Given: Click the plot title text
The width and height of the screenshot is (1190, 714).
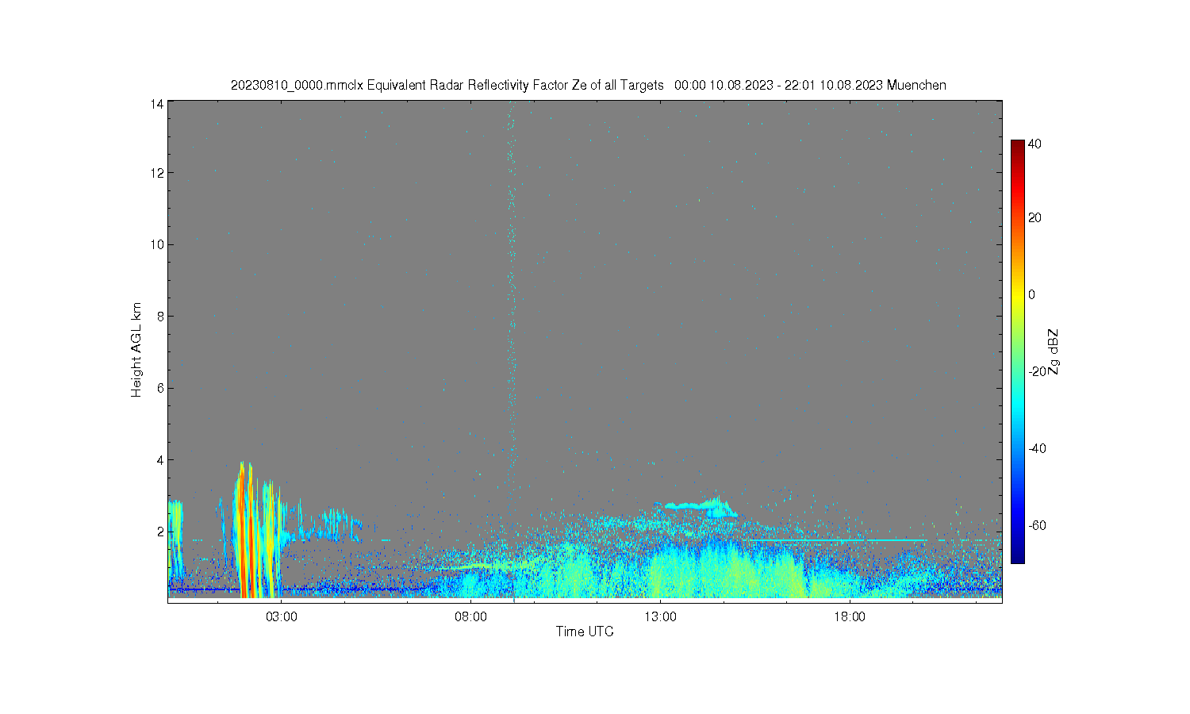Looking at the screenshot, I should pos(588,86).
